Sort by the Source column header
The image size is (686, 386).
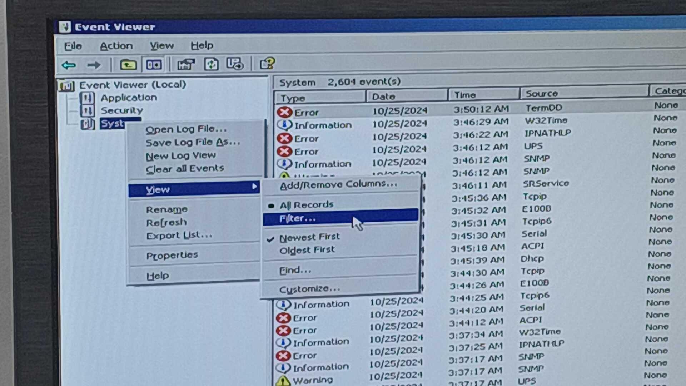point(584,93)
